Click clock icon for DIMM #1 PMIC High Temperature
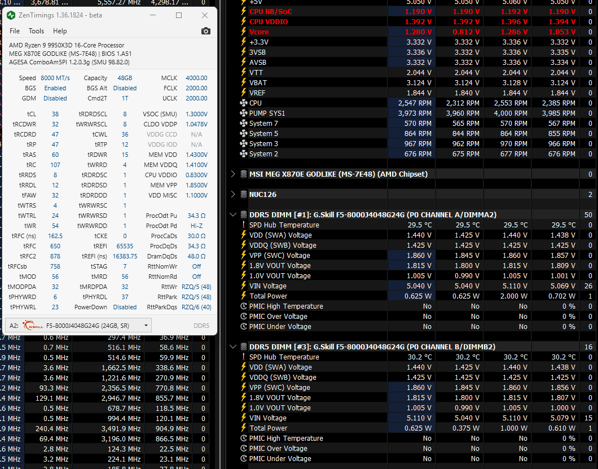598x469 pixels. click(x=243, y=306)
